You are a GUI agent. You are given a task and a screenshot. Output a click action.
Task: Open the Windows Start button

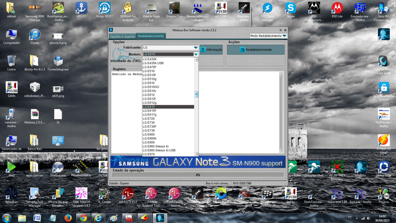click(x=7, y=218)
